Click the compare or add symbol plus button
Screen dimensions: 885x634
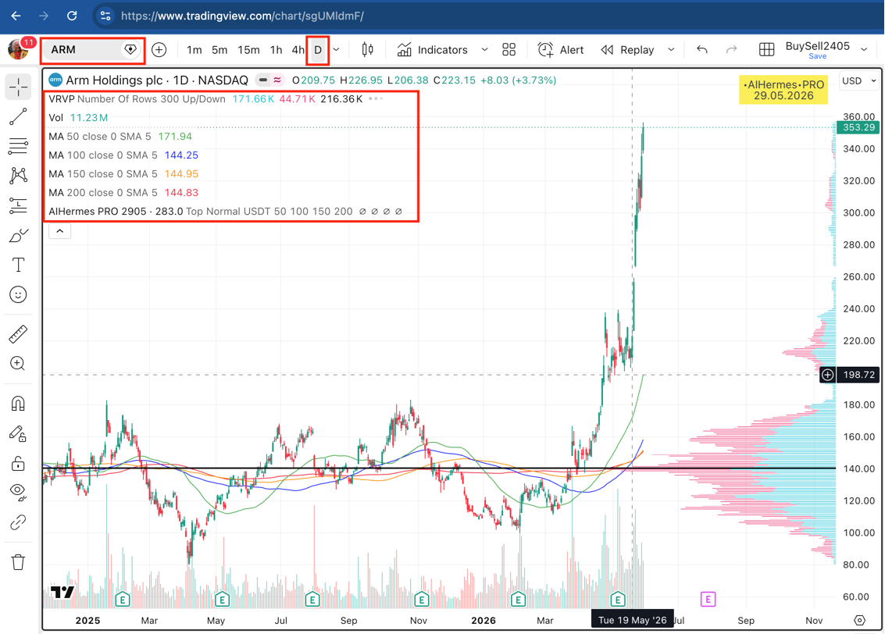coord(159,50)
